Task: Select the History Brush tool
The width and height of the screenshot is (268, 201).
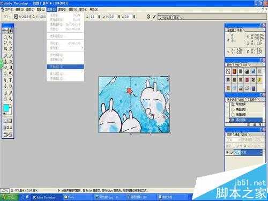Action: 10,62
